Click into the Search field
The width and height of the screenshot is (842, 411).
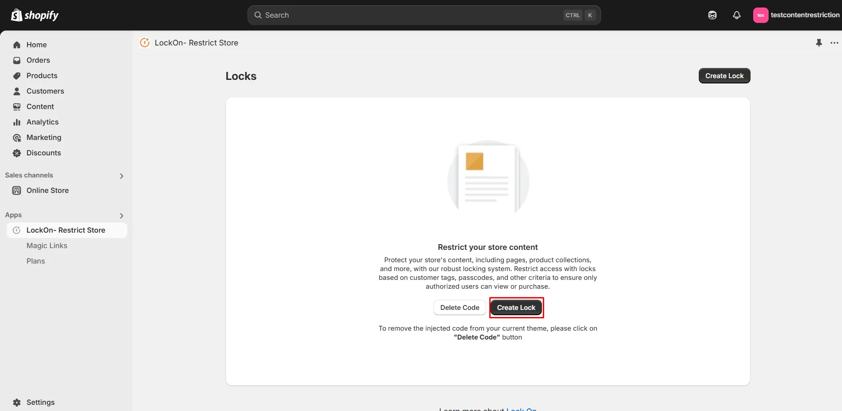click(x=424, y=15)
